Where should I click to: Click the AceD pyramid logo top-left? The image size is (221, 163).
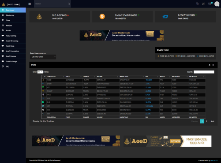[x=4, y=4]
